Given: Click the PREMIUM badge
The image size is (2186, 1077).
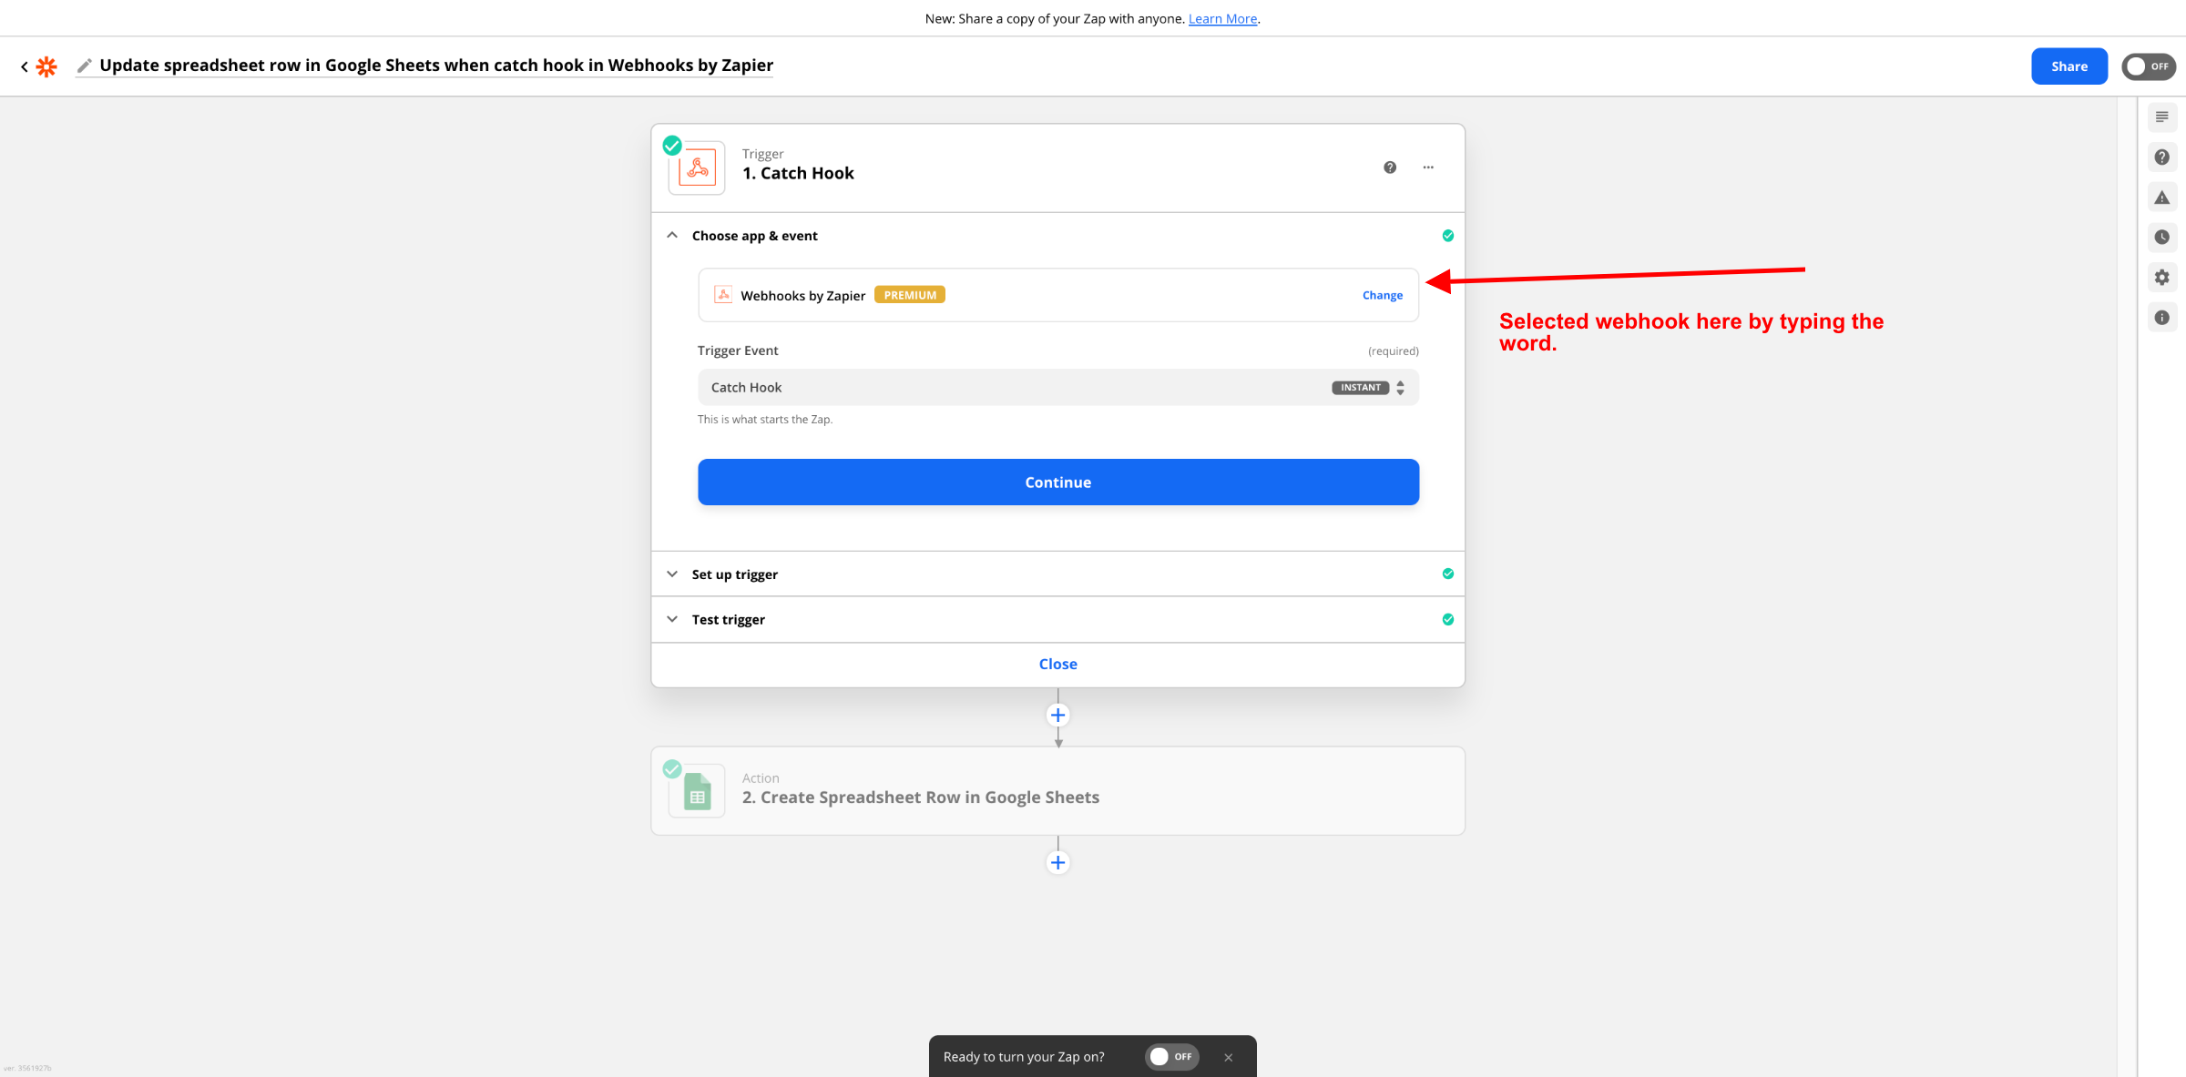Looking at the screenshot, I should pyautogui.click(x=910, y=295).
